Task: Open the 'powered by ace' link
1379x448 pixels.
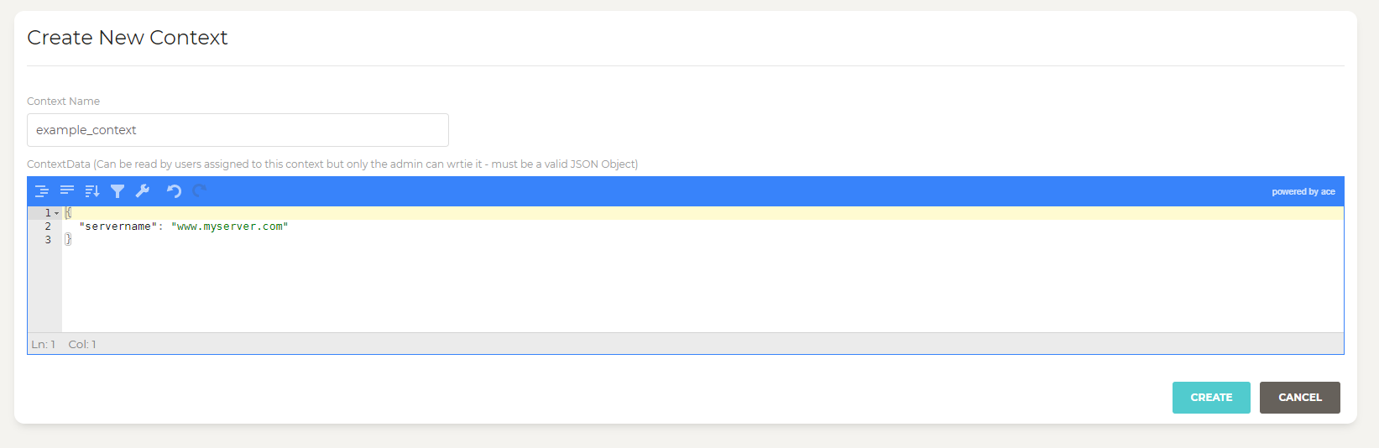Action: coord(1303,192)
